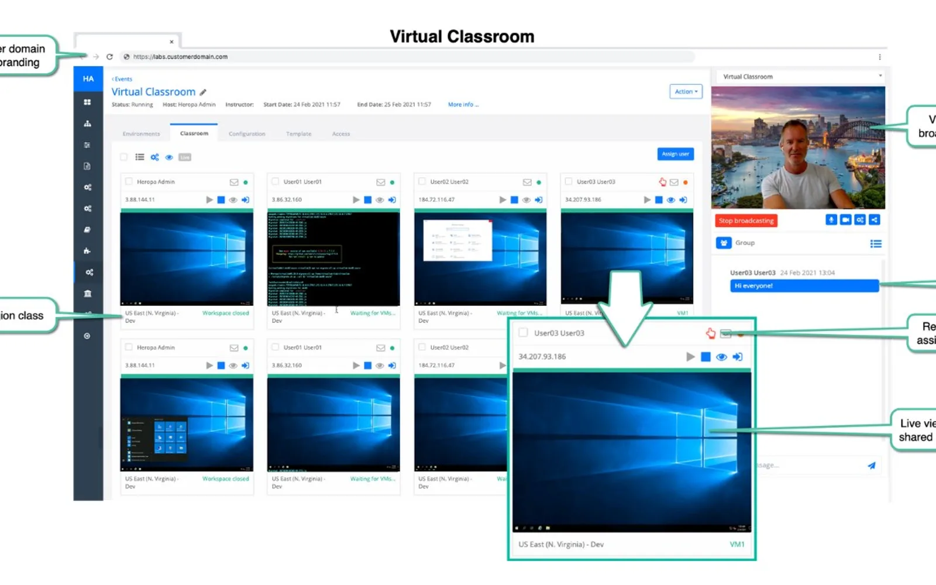Open the cogs icon in classroom toolbar
936x585 pixels.
[x=154, y=157]
